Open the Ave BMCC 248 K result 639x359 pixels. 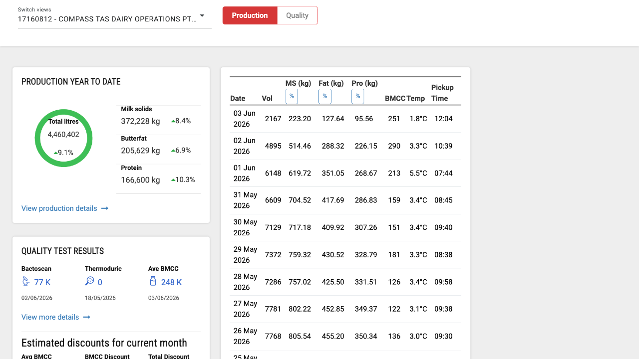click(171, 282)
